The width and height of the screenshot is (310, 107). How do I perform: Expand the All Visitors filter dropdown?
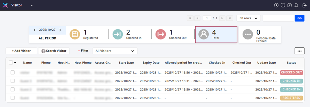[115, 51]
